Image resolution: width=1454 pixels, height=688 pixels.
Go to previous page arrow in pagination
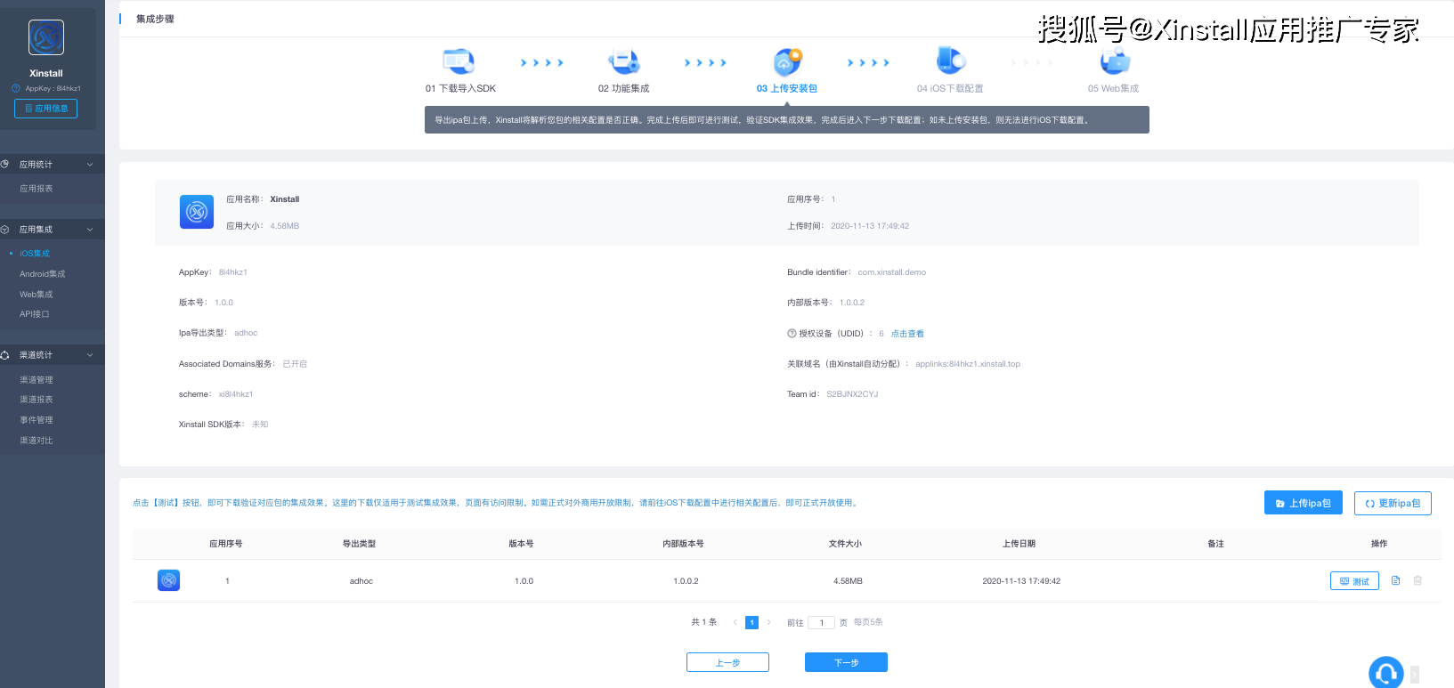tap(735, 622)
